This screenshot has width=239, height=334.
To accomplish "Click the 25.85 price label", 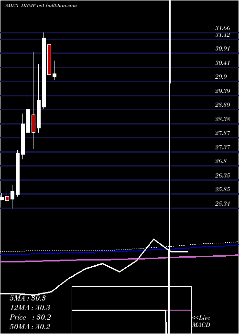I will (x=223, y=189).
